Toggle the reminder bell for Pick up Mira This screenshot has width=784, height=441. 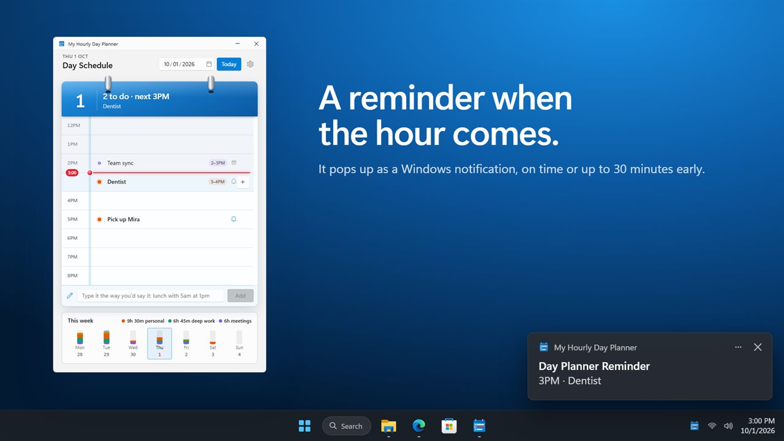point(233,219)
